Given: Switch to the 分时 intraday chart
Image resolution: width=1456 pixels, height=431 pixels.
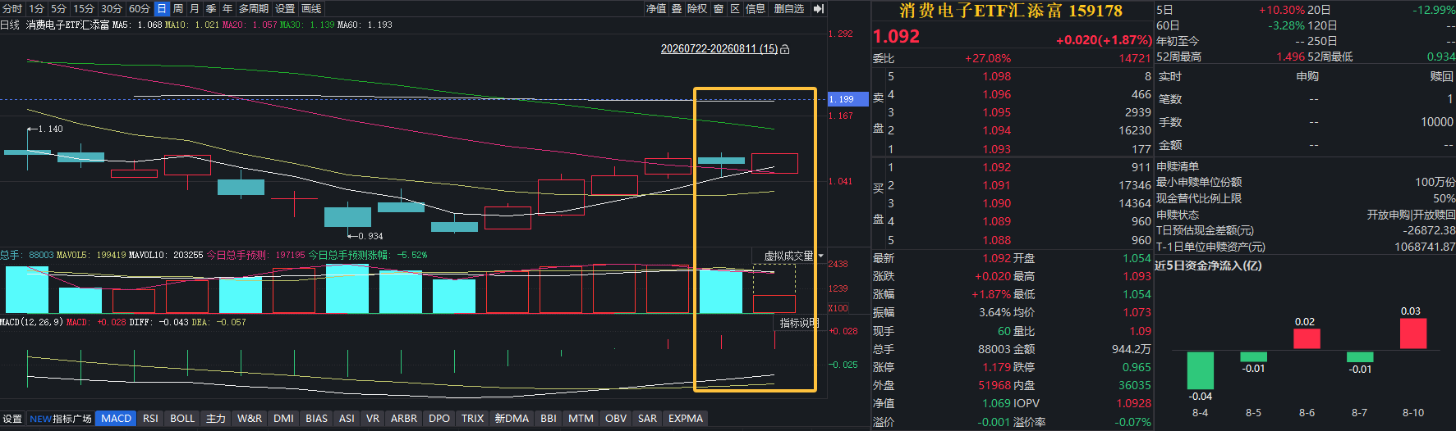Looking at the screenshot, I should point(12,8).
